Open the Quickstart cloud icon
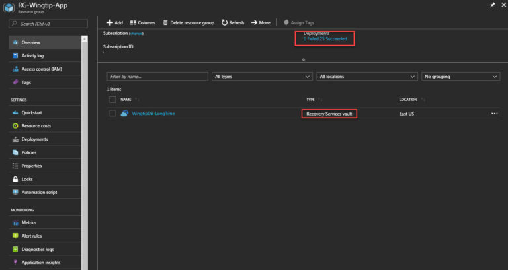This screenshot has width=508, height=270. point(15,112)
